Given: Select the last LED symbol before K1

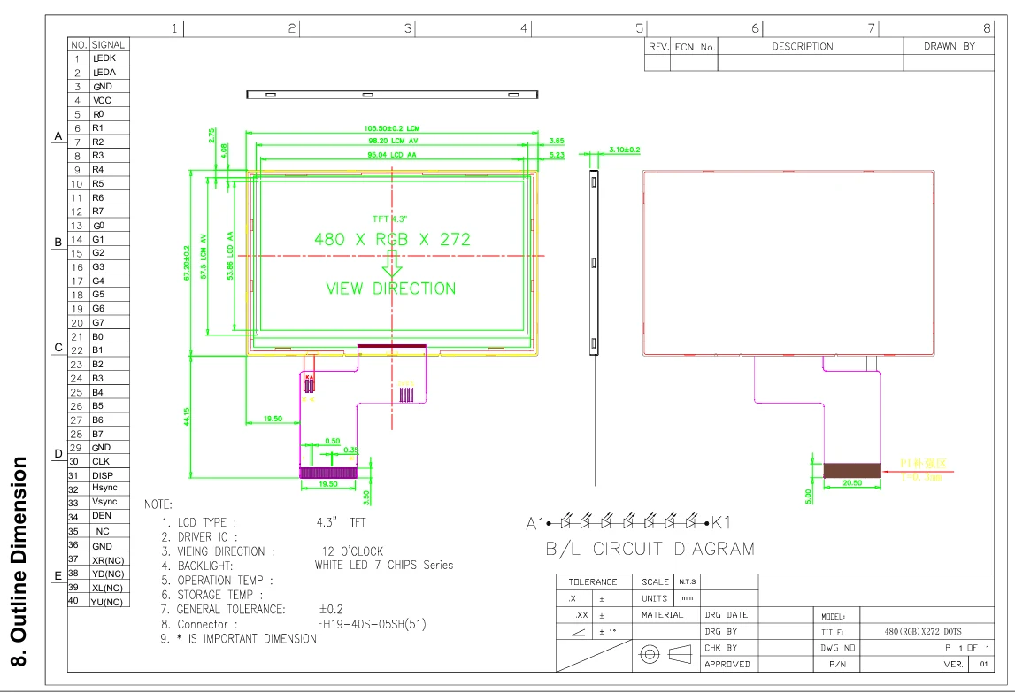Looking at the screenshot, I should [x=695, y=520].
